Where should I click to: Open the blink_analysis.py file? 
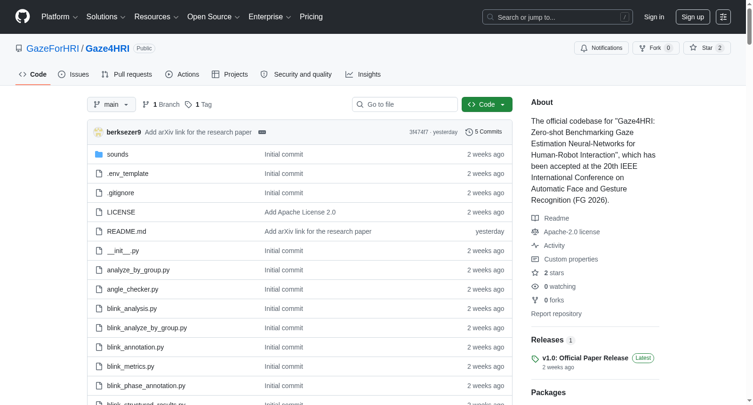click(x=132, y=309)
